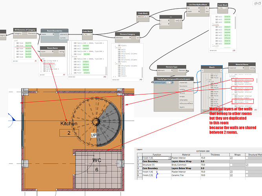
Task: Click the Watch node title
Action: pos(212,67)
